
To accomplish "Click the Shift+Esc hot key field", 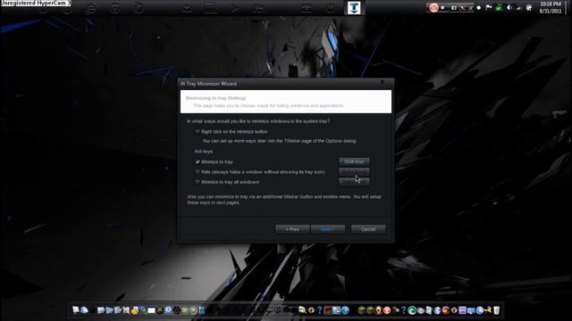I will click(x=354, y=161).
